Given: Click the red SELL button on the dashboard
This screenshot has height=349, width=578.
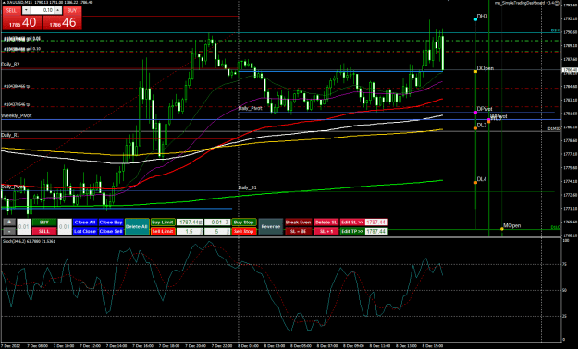Looking at the screenshot, I should point(44,231).
